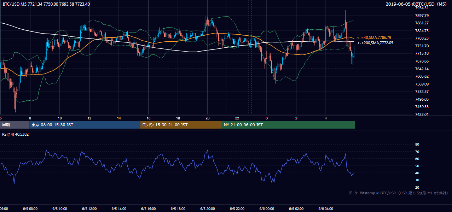Click the 7751.70 price axis label
The image size is (452, 212).
[422, 46]
